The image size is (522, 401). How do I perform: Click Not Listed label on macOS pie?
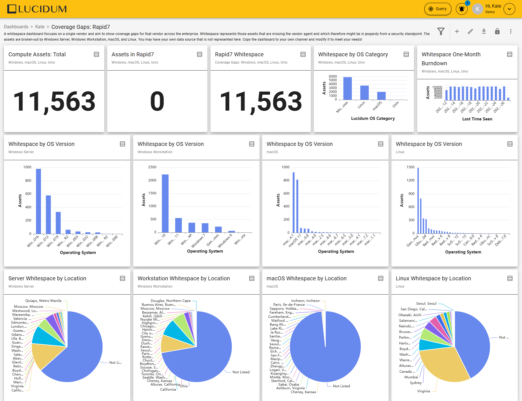(341, 386)
